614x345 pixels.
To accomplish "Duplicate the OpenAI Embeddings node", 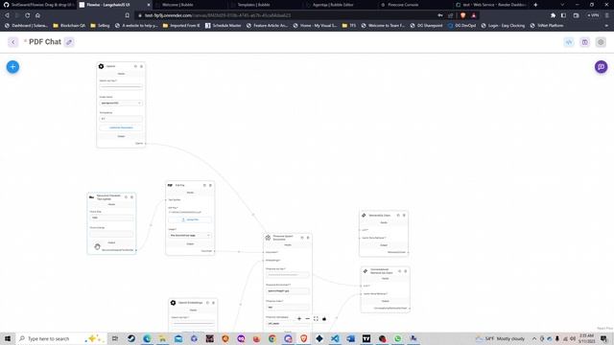I will pyautogui.click(x=207, y=303).
